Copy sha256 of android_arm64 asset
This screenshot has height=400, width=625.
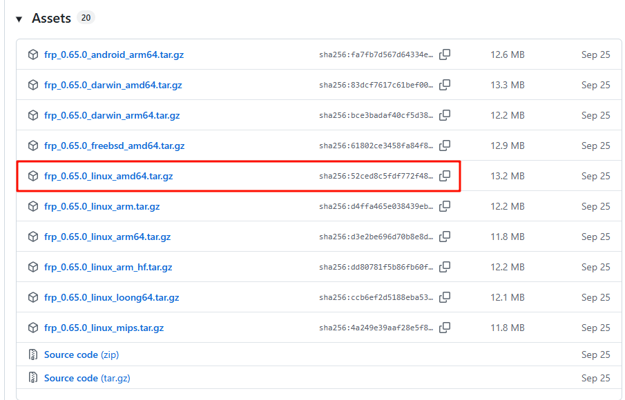[x=445, y=54]
